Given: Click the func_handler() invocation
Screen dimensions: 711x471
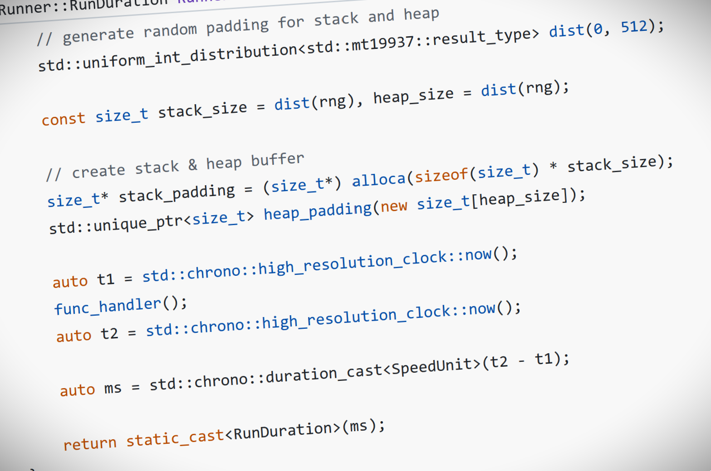Looking at the screenshot, I should (120, 304).
